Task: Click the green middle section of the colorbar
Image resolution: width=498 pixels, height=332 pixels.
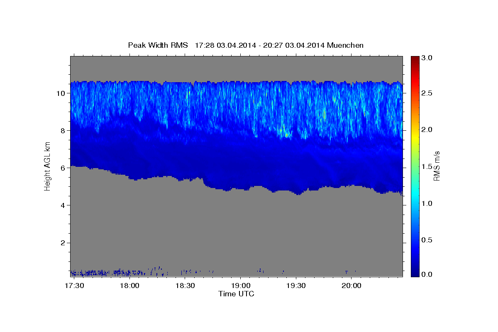Action: (x=415, y=166)
